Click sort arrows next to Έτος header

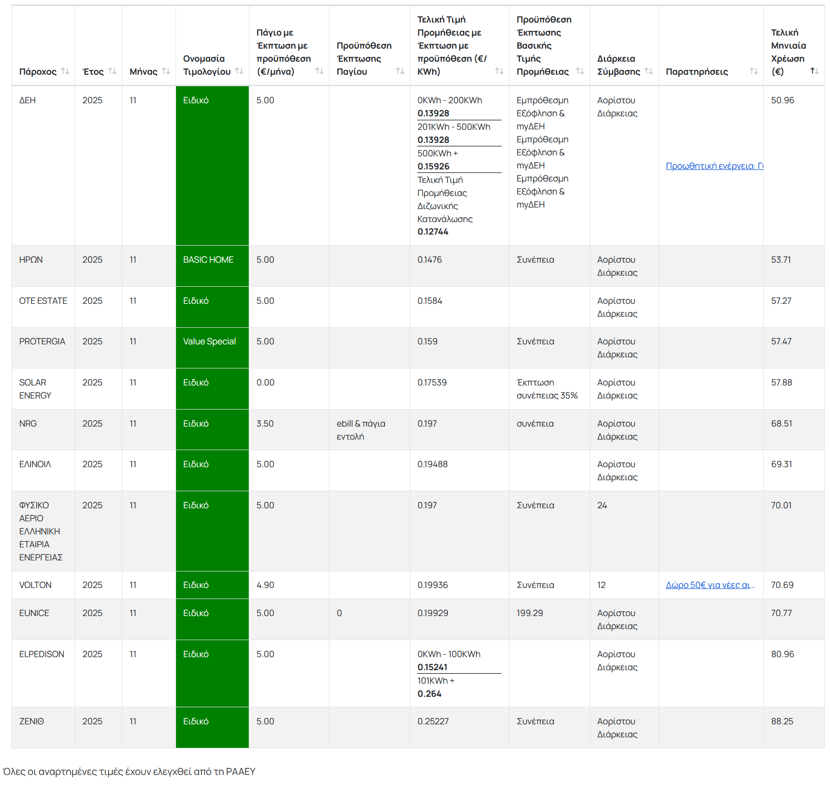pos(112,71)
